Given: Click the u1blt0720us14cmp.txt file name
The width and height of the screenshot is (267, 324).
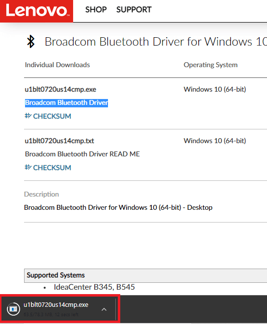Looking at the screenshot, I should click(x=59, y=141).
